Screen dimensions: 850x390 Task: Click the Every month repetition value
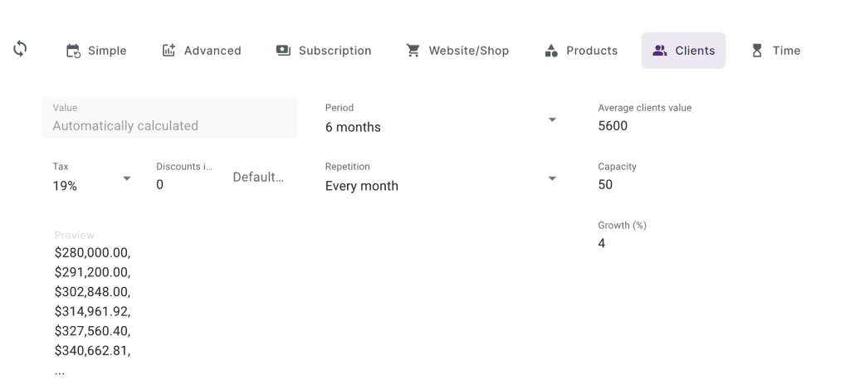pos(362,186)
